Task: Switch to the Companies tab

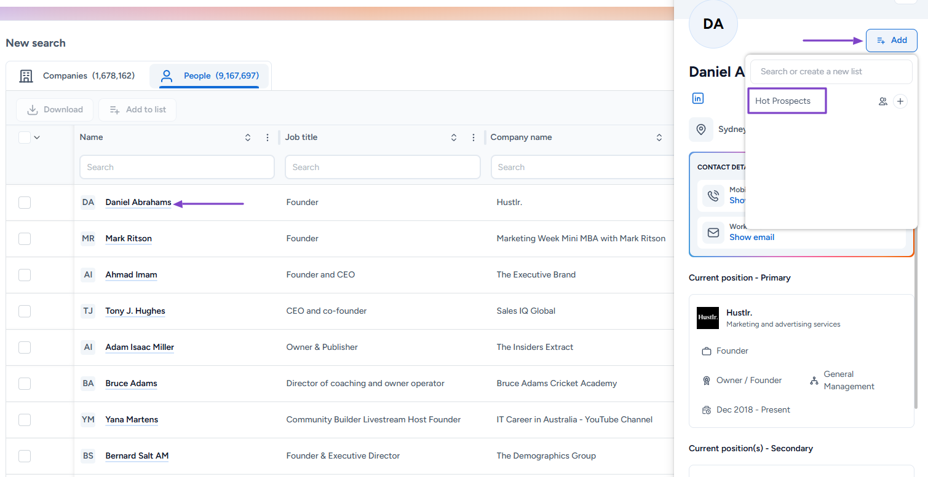Action: point(77,76)
